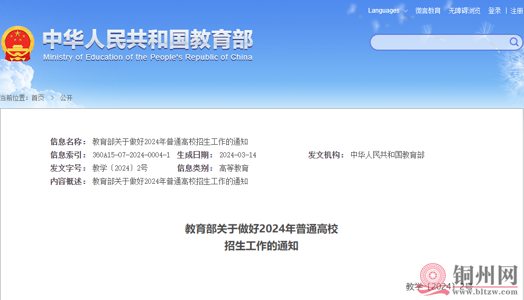Viewport: 524px width, 300px height.
Task: Click the 发文机构 issuing agency value
Action: pyautogui.click(x=388, y=155)
